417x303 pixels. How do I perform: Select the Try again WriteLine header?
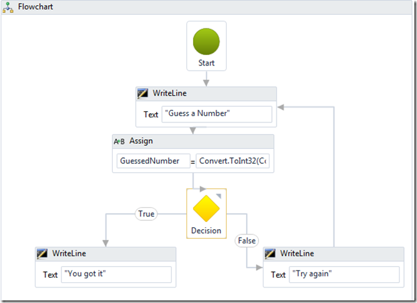tap(333, 254)
